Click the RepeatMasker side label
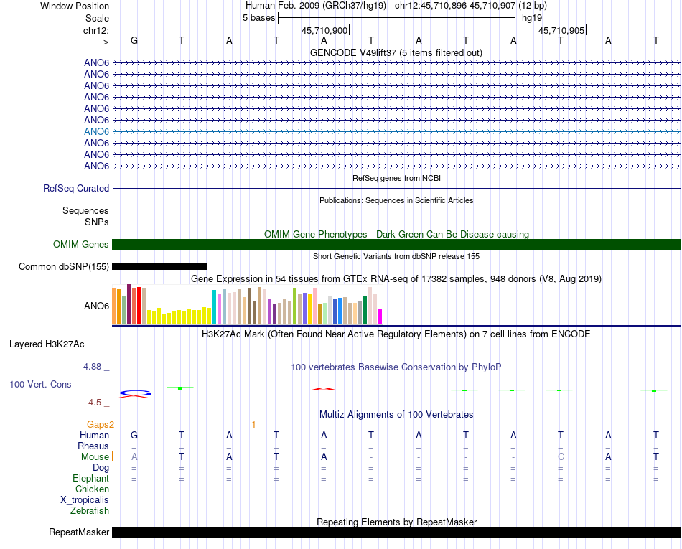Screen dimensions: 682x549 tap(79, 532)
